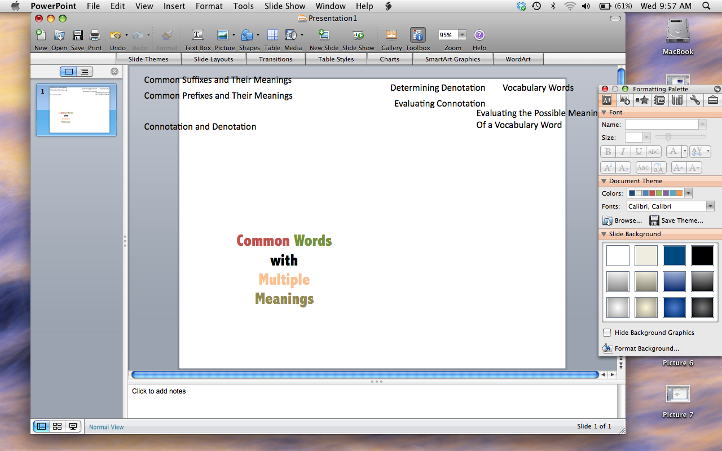Screen dimensions: 722x451
Task: Collapse the Slide Background section
Action: [604, 234]
